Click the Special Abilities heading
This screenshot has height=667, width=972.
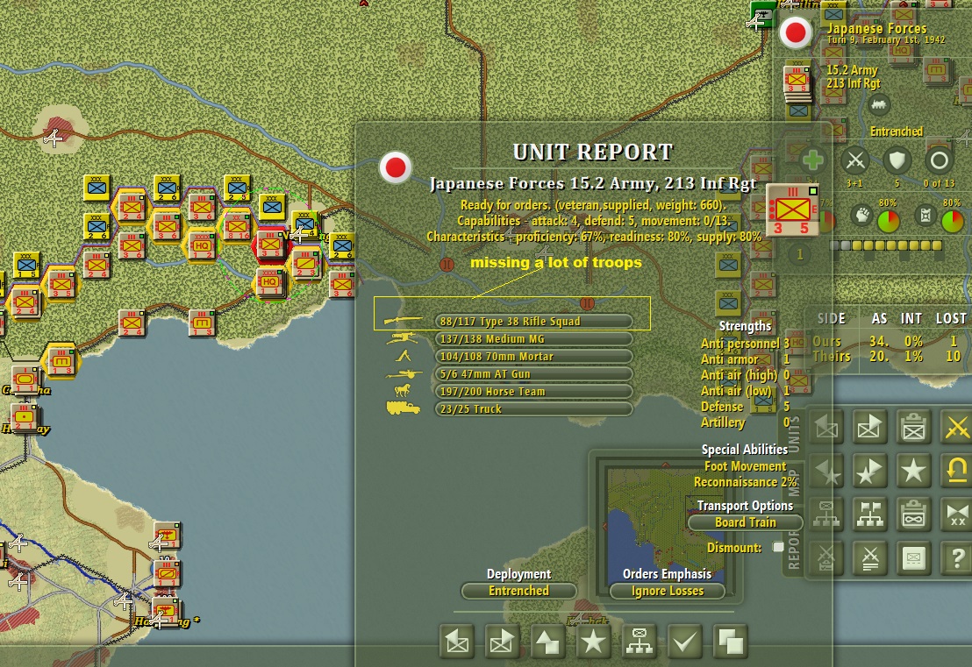(745, 450)
